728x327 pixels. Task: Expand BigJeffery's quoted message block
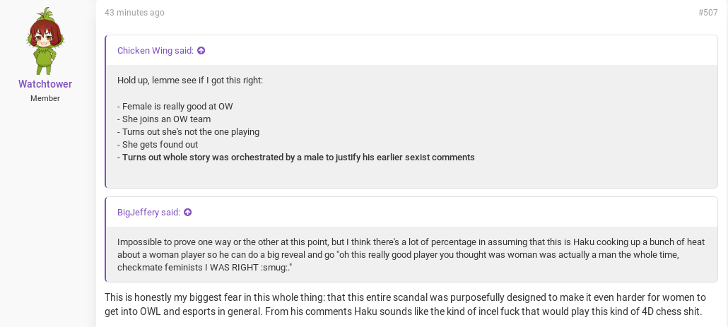(412, 254)
